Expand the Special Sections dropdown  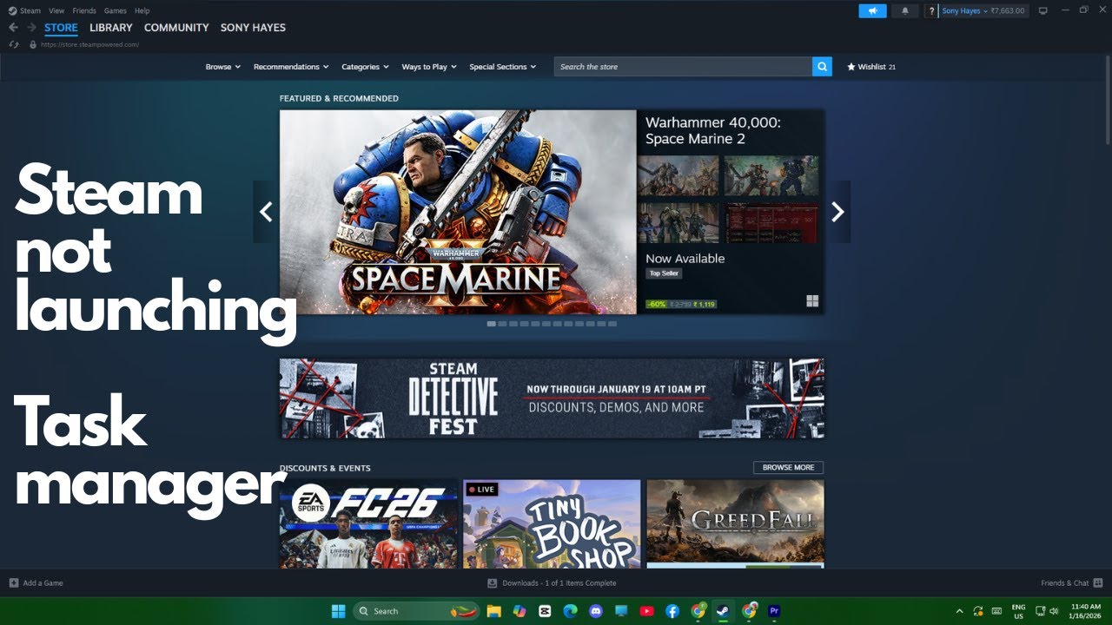tap(503, 67)
